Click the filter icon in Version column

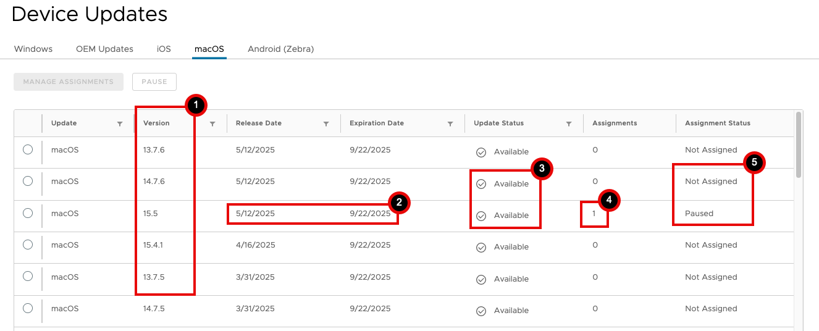point(212,124)
